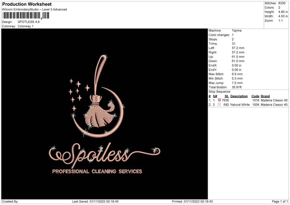Click the 'Color changes:' label
This screenshot has height=205, width=290.
[219, 35]
